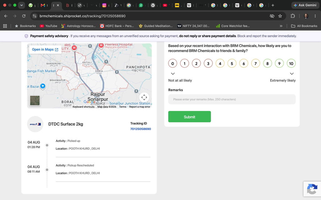Select rating 2 for recommendation
Screen dimensions: 321x200
tap(196, 63)
